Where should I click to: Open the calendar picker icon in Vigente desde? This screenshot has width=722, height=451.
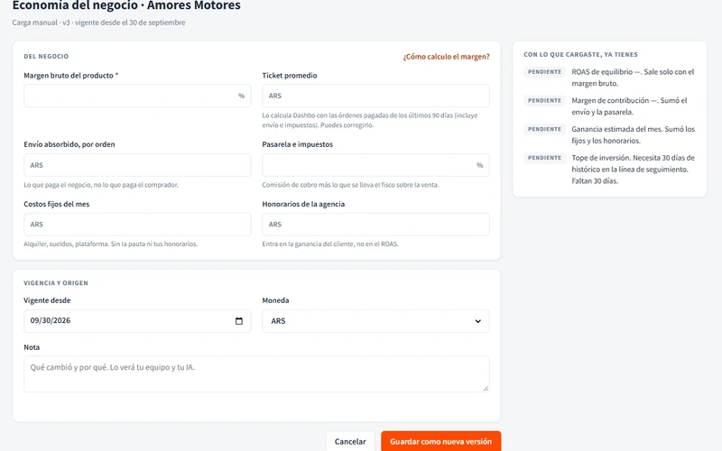pos(238,321)
